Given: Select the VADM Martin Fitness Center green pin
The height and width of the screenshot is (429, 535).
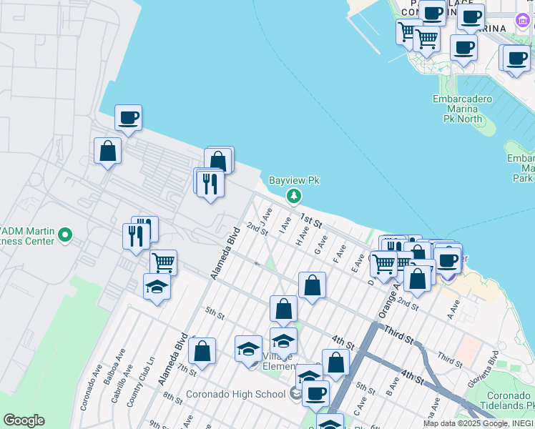Looking at the screenshot, I should click(65, 236).
